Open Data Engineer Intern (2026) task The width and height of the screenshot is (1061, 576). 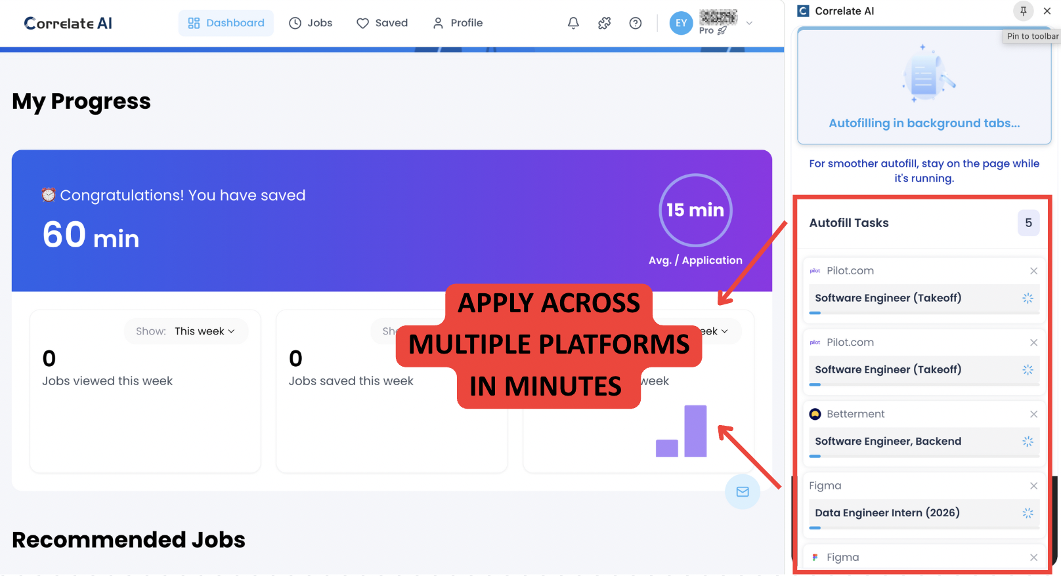(924, 513)
